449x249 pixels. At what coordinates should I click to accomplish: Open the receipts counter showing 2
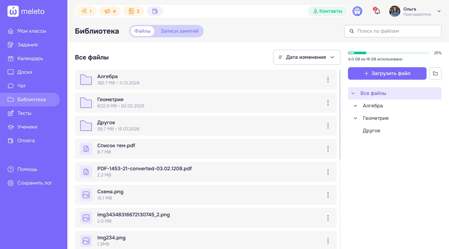pos(134,11)
